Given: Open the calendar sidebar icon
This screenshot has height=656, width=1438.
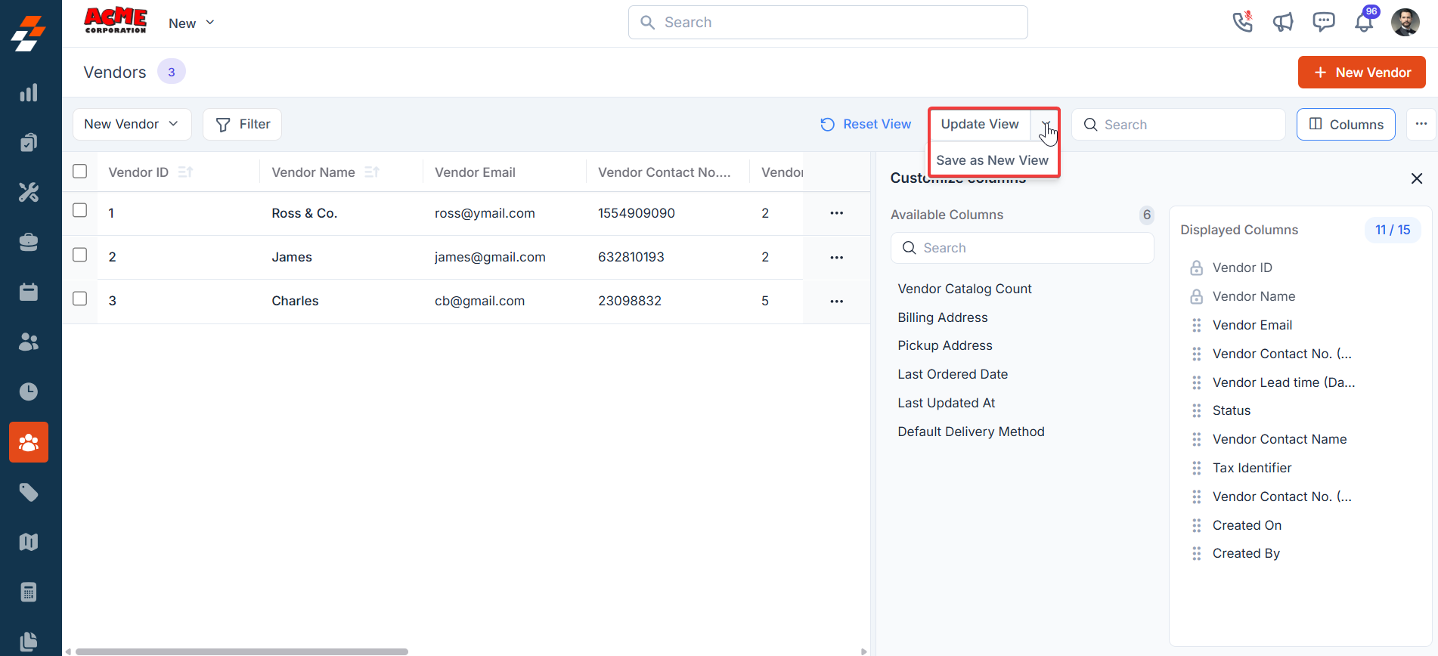Looking at the screenshot, I should coord(29,292).
